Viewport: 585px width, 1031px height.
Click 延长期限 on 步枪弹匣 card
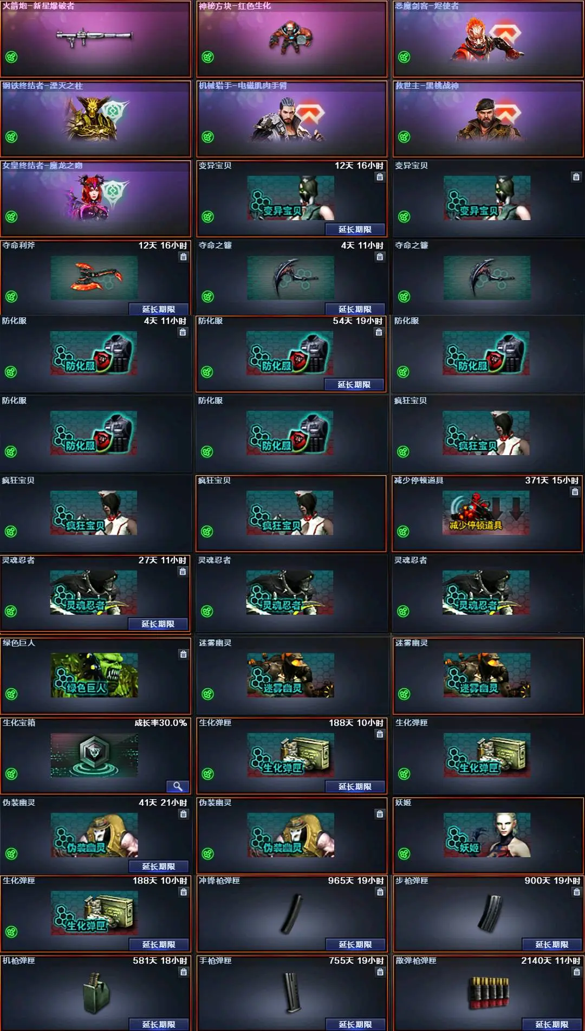click(x=551, y=944)
